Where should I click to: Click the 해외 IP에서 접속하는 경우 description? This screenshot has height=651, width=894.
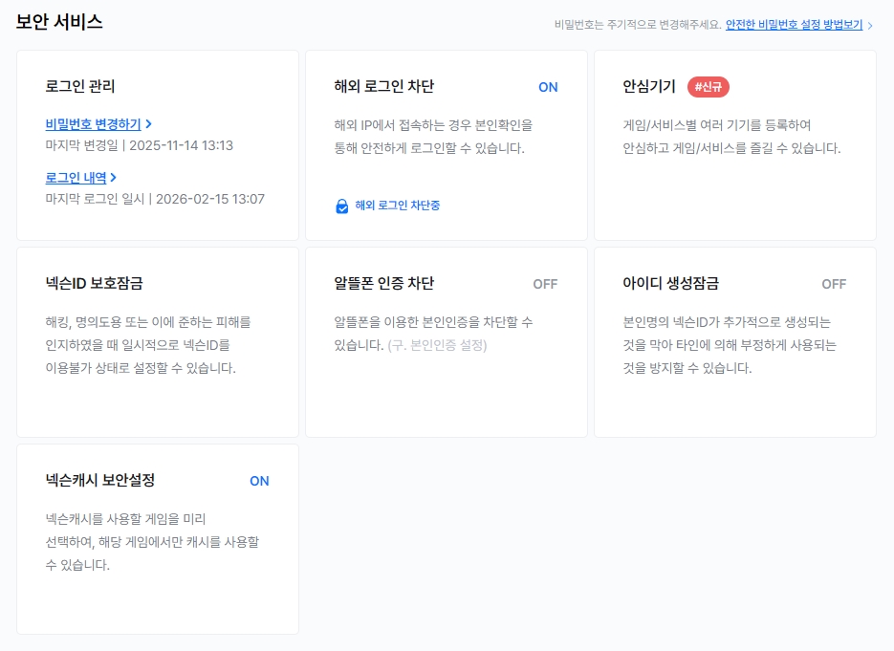coord(433,137)
